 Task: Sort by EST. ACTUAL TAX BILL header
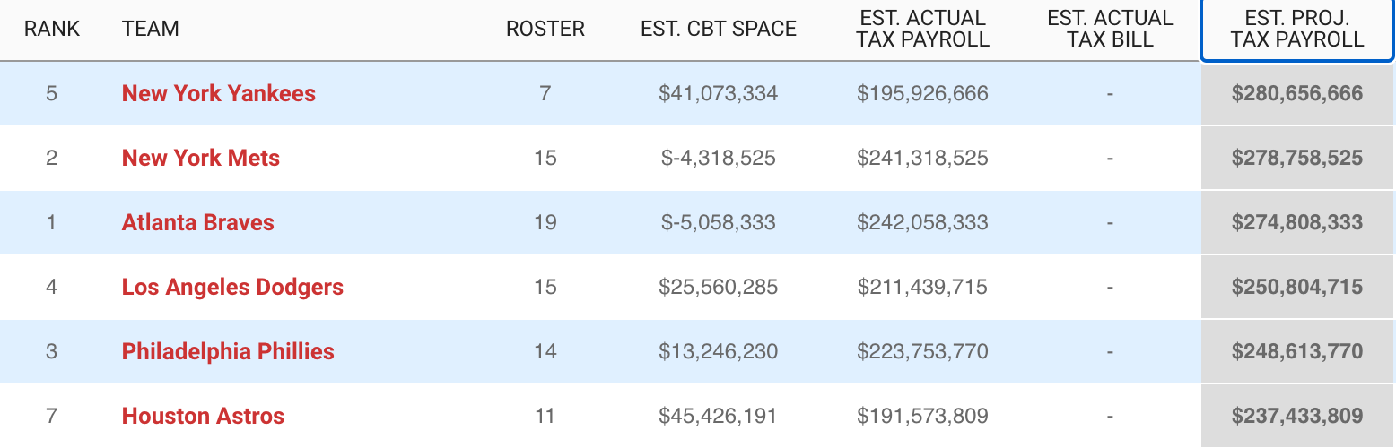click(x=1110, y=29)
